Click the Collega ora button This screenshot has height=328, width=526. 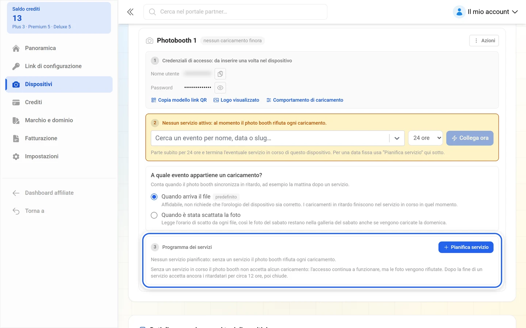pyautogui.click(x=470, y=138)
